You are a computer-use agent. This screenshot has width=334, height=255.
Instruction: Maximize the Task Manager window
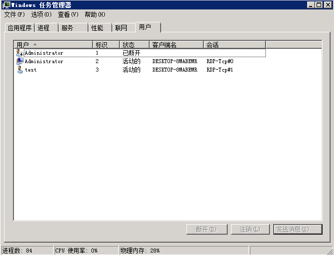(319, 4)
